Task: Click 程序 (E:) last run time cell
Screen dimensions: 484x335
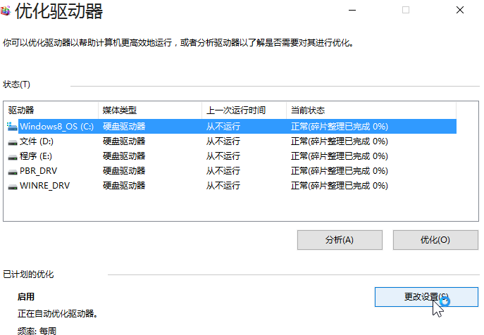Action: (223, 156)
